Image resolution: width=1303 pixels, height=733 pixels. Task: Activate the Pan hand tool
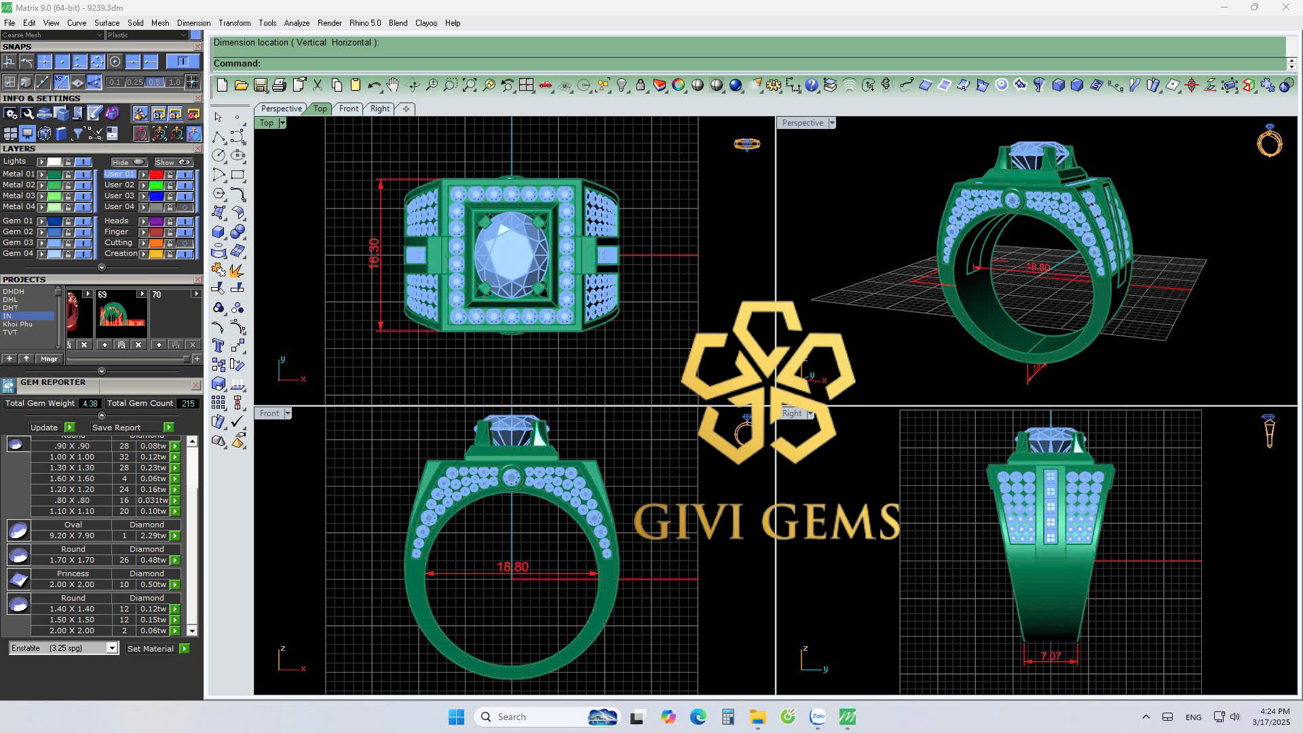[393, 85]
